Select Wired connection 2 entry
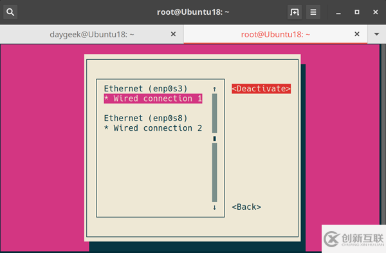The height and width of the screenshot is (253, 386). (153, 128)
